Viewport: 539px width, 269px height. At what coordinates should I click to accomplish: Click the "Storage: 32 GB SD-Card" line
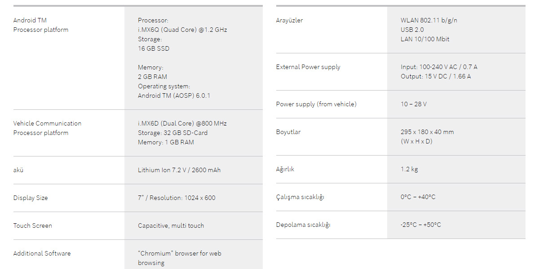coord(172,133)
